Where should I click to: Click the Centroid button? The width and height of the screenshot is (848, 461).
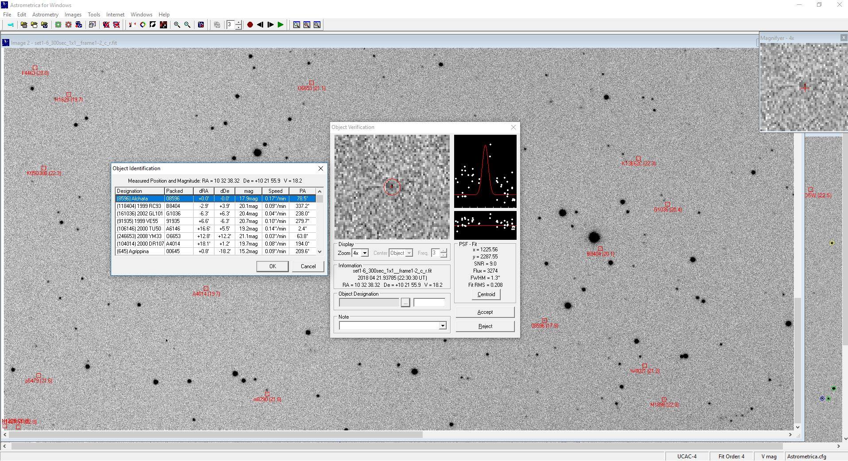[x=486, y=294]
